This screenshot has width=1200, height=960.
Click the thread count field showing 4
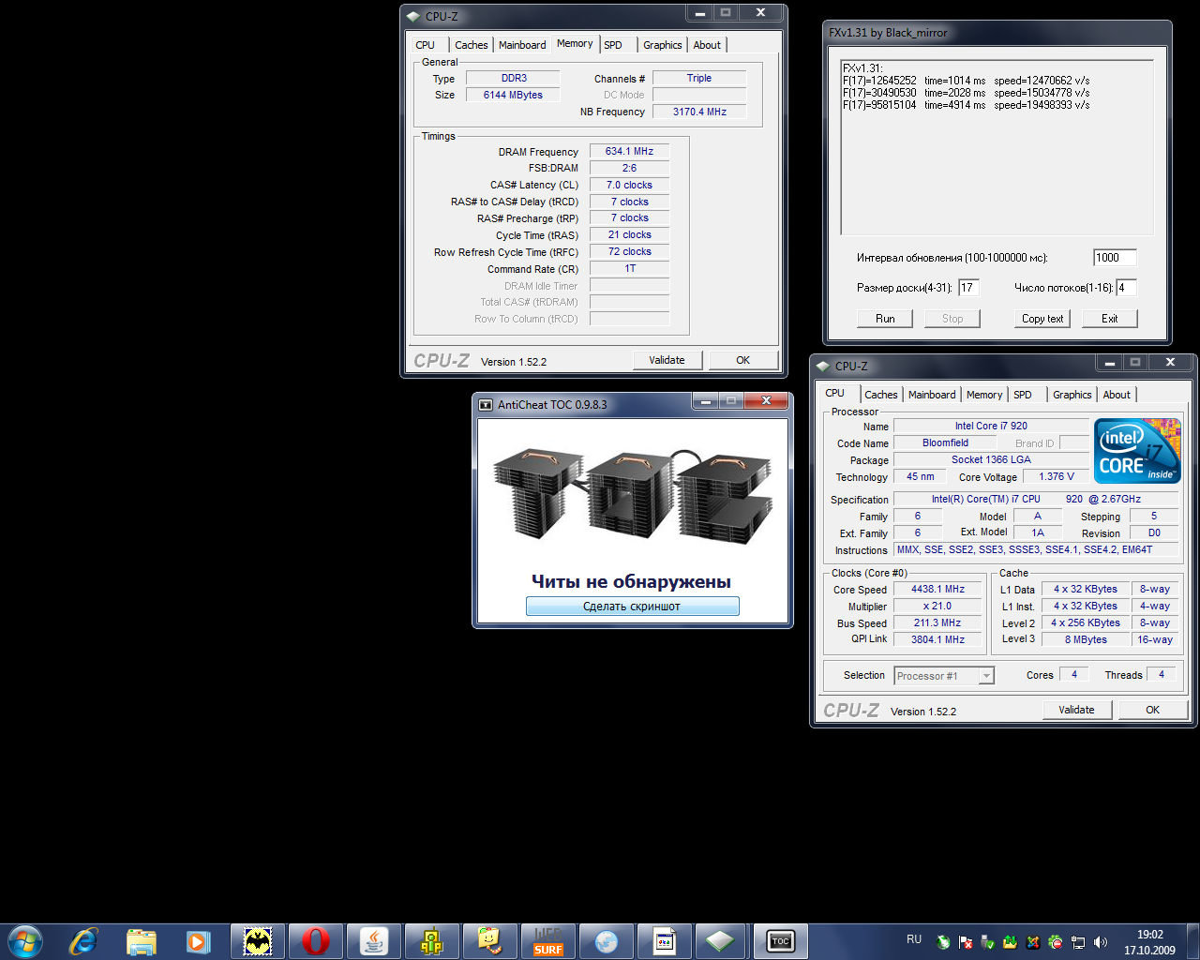pos(1126,288)
